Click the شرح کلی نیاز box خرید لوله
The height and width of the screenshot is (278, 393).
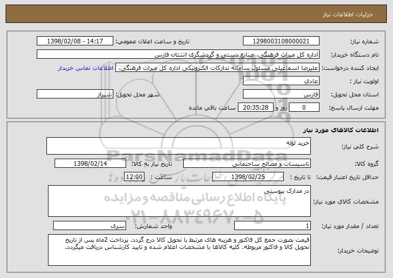[x=179, y=146]
